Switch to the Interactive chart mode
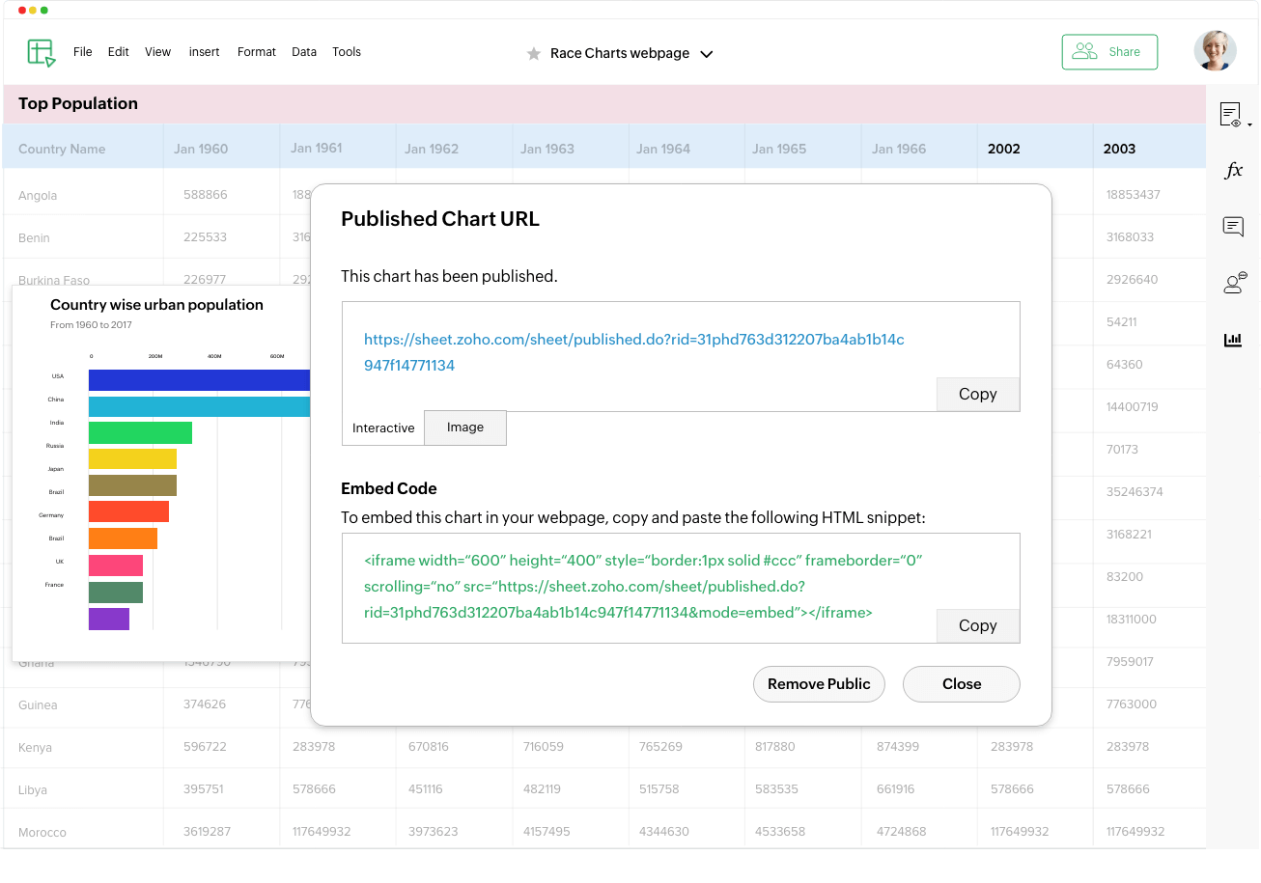The height and width of the screenshot is (883, 1261). 383,428
